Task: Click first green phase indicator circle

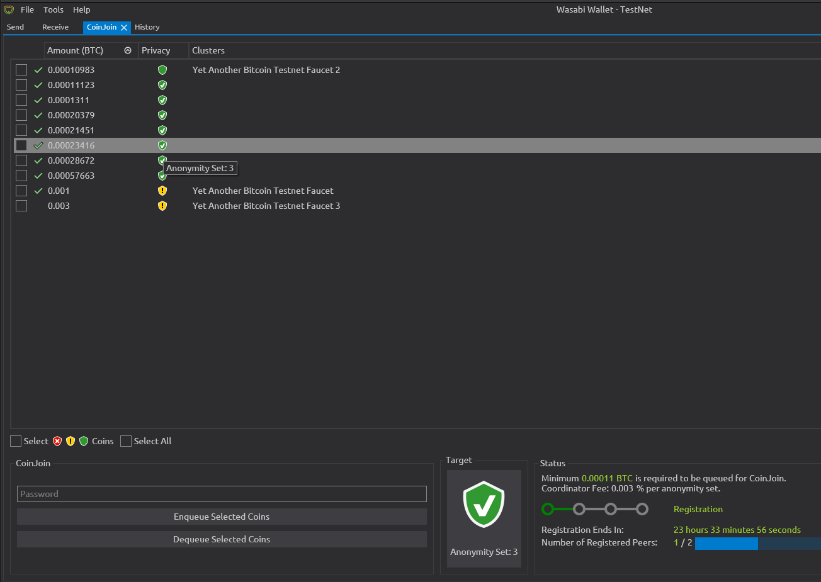Action: click(x=548, y=509)
